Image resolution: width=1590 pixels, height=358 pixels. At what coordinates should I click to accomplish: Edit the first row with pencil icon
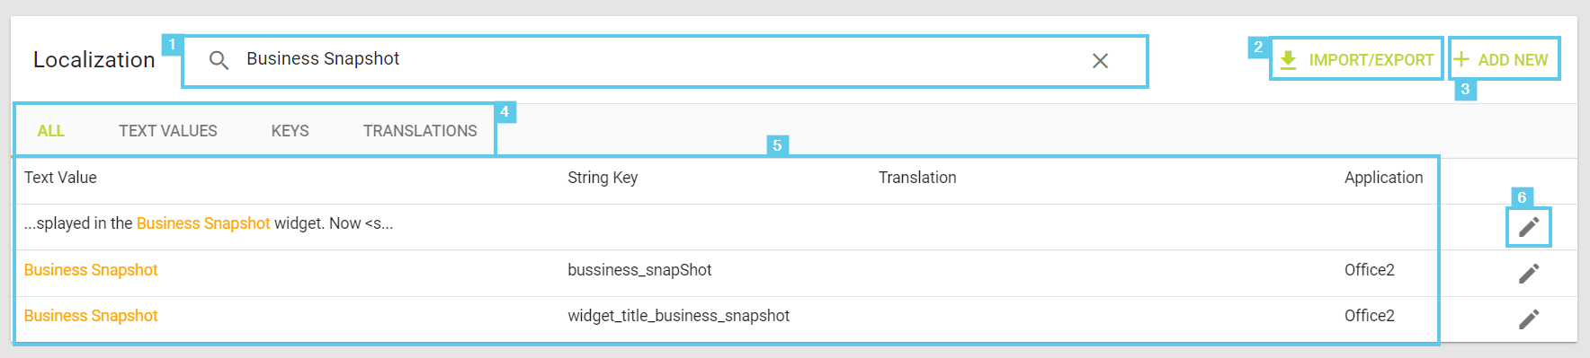pos(1529,226)
